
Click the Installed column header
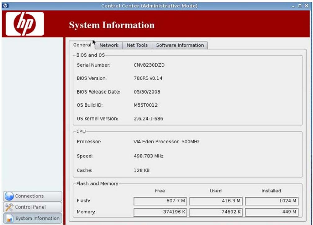271,191
